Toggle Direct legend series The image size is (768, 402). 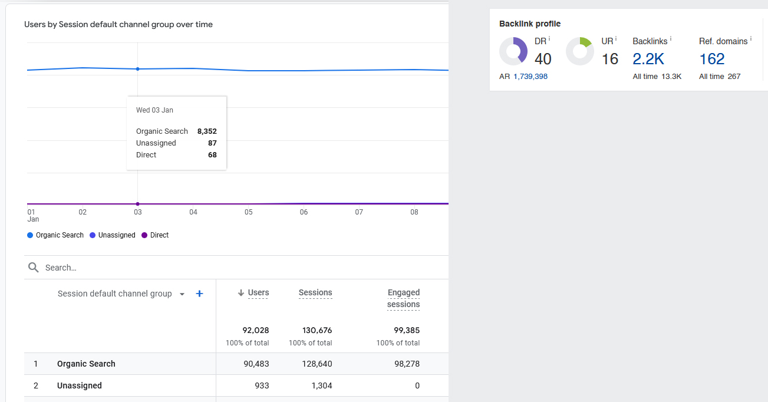[155, 235]
